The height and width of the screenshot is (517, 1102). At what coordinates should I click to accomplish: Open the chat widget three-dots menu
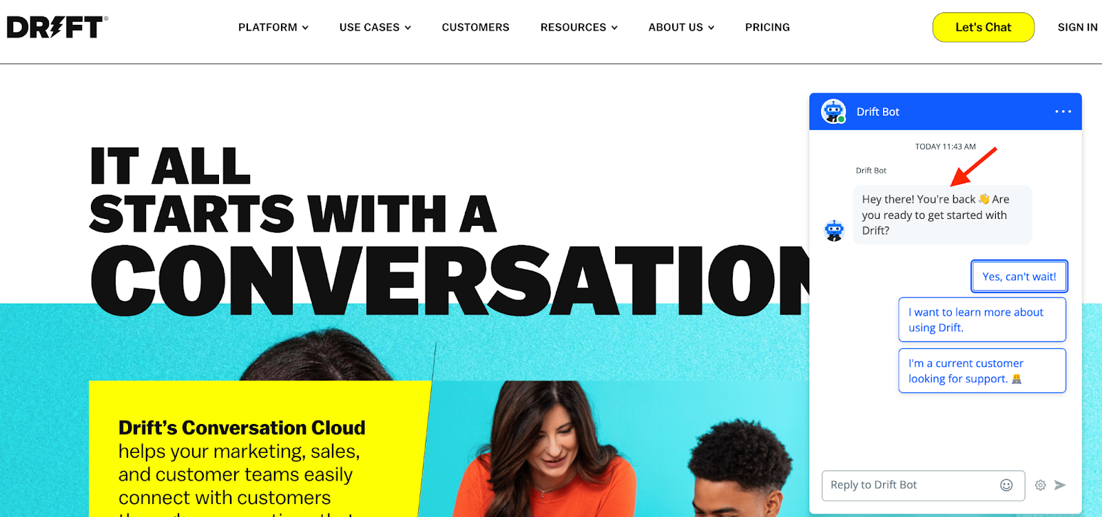pyautogui.click(x=1063, y=112)
